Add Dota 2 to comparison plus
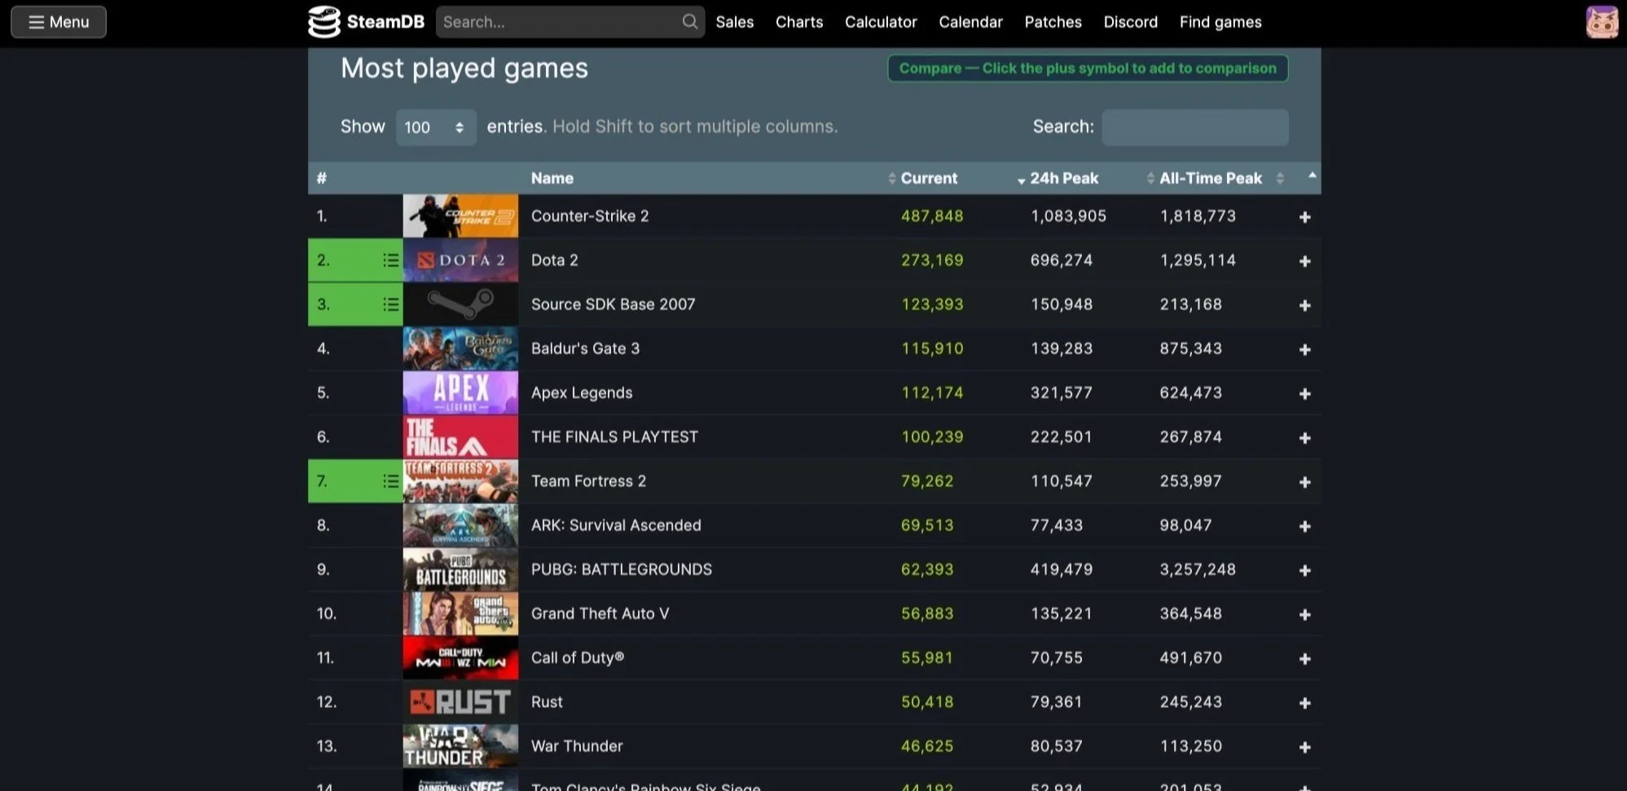This screenshot has height=791, width=1627. pos(1304,261)
